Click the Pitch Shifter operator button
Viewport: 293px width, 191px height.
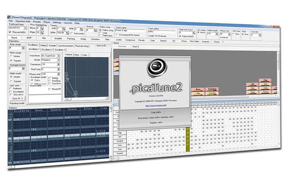coord(194,41)
